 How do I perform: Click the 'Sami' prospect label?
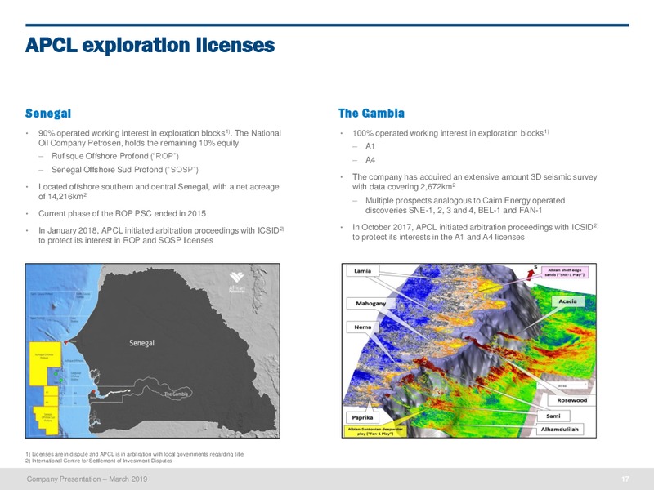pyautogui.click(x=553, y=416)
